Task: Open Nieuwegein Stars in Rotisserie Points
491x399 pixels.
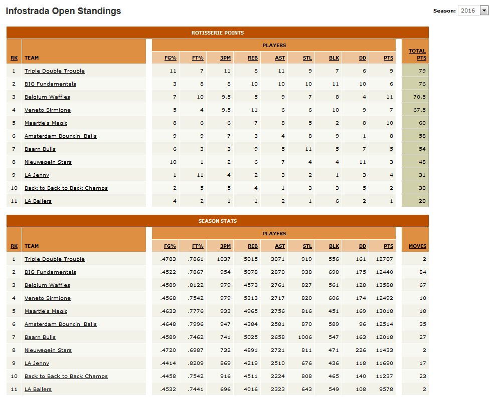Action: 48,162
